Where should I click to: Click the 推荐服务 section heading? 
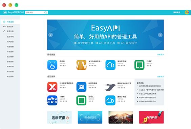point(51,55)
